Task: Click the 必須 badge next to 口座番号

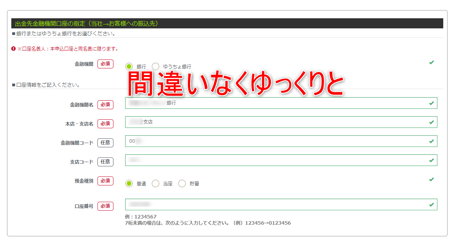Action: tap(105, 206)
